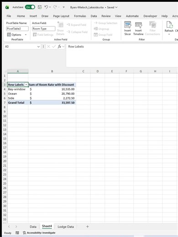Click the Sheet4 sheet tab
Viewport: 178px width, 237px height.
tap(47, 226)
